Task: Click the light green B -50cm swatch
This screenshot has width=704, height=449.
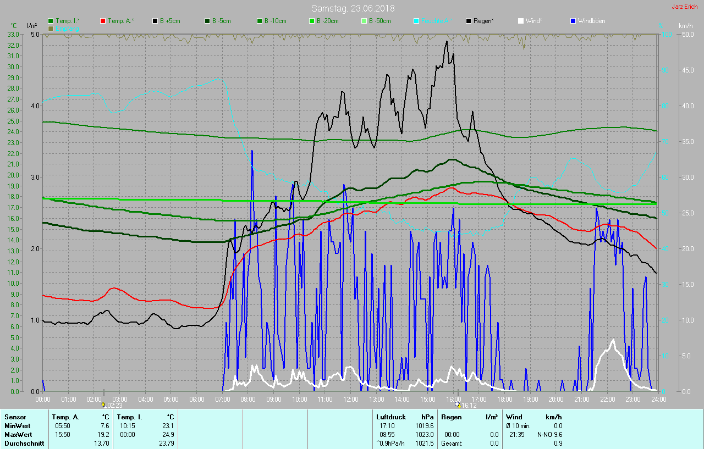Action: click(364, 21)
